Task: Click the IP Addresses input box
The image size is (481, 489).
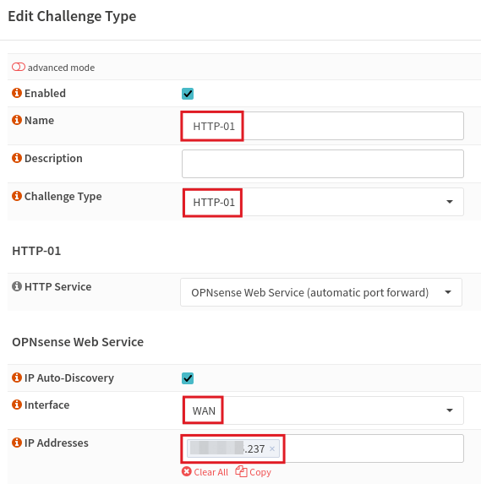Action: pyautogui.click(x=371, y=448)
